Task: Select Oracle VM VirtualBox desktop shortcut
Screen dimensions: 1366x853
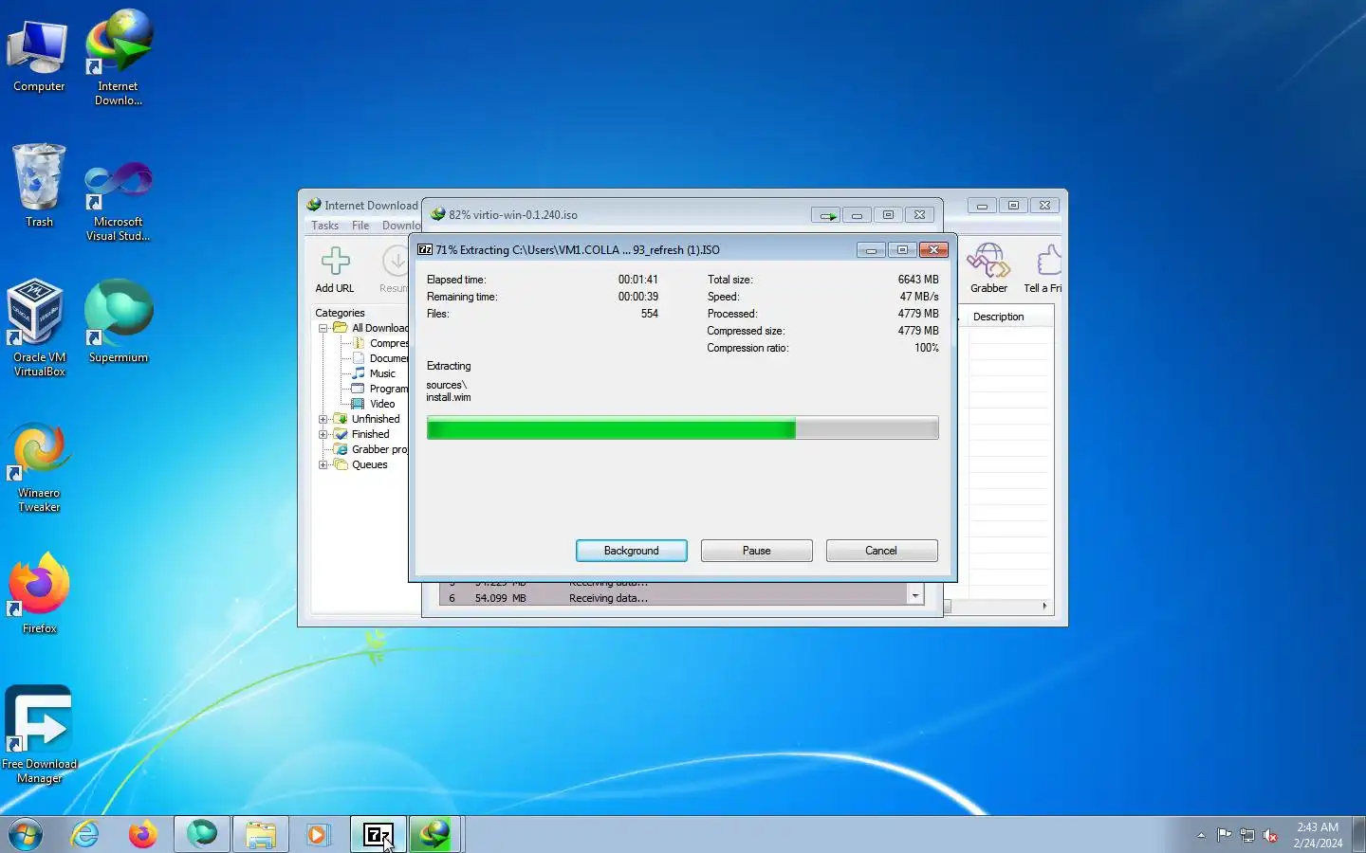Action: (x=39, y=328)
